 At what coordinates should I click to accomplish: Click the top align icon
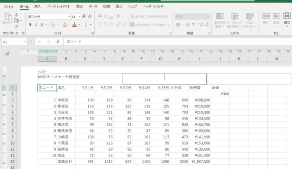(100, 16)
